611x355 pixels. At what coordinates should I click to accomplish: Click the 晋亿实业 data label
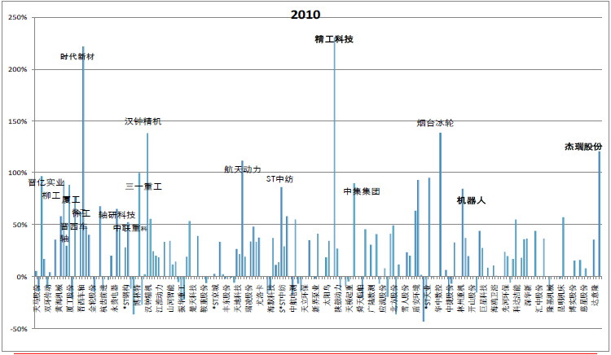[46, 182]
